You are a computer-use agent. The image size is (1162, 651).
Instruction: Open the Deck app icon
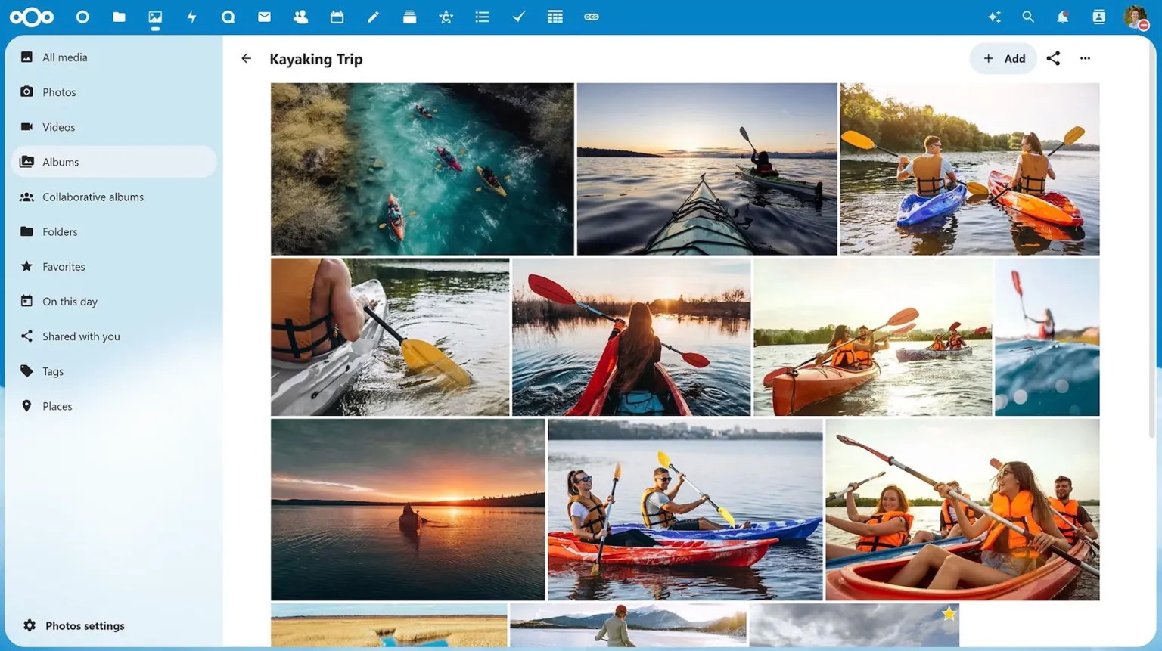(409, 17)
